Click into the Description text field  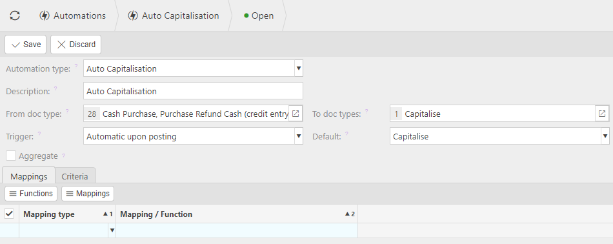[193, 91]
